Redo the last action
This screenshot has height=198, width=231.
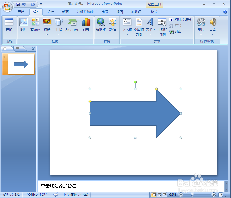33,4
